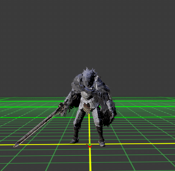Select the fur-covered arm hanging on the right
The width and height of the screenshot is (175, 171).
[x=109, y=111]
